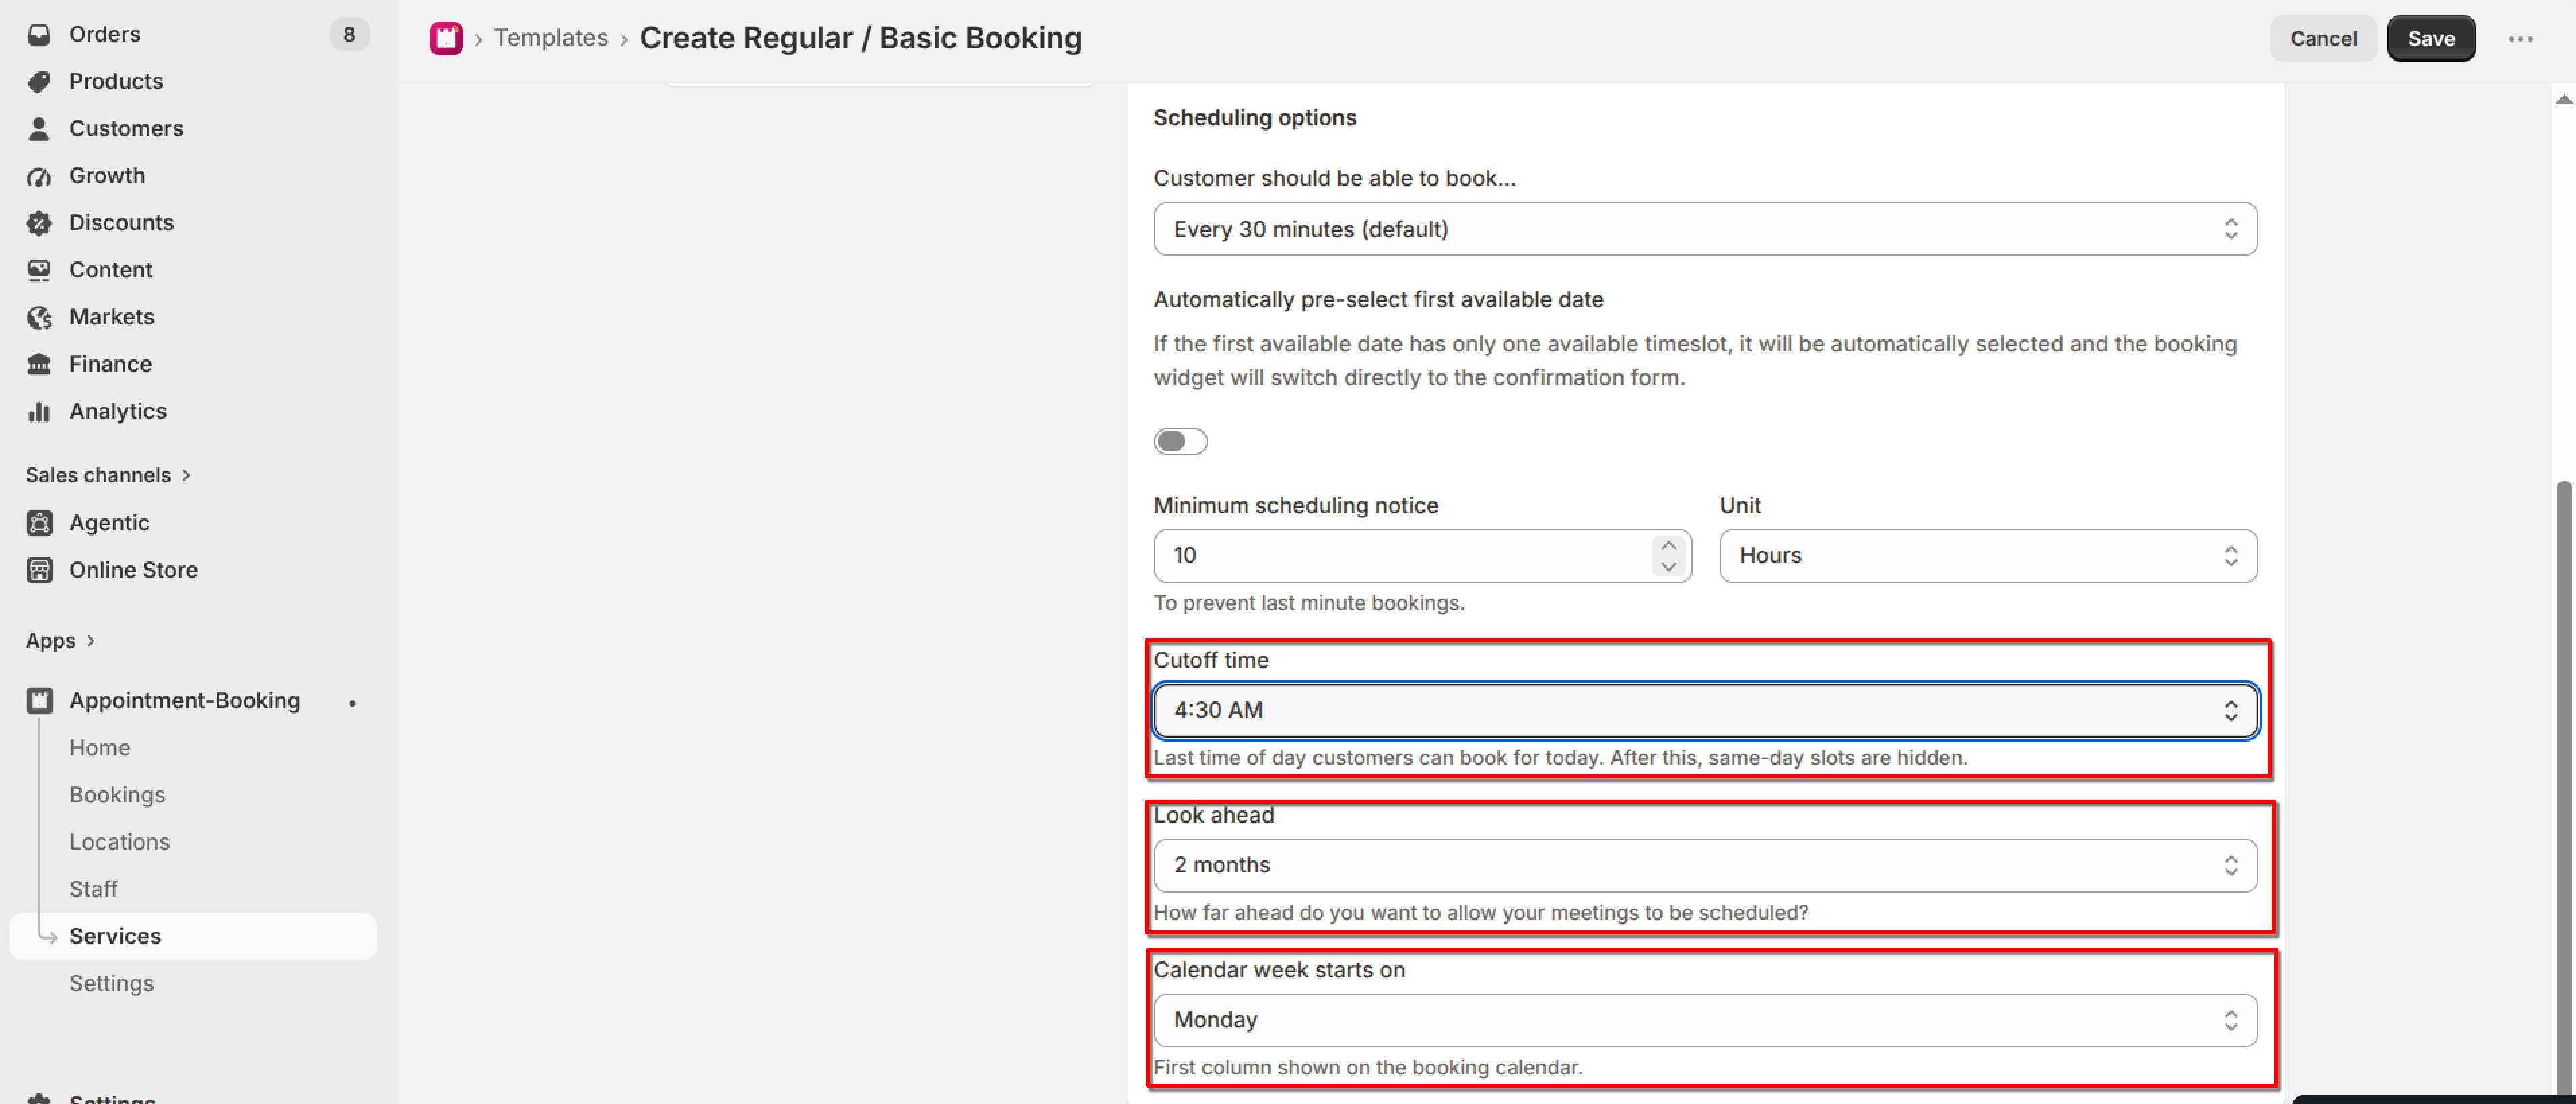The height and width of the screenshot is (1104, 2576).
Task: Open the Staff page
Action: 93,889
